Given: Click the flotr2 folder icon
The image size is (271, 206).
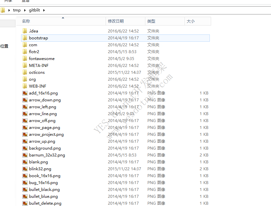Looking at the screenshot, I should point(25,52).
